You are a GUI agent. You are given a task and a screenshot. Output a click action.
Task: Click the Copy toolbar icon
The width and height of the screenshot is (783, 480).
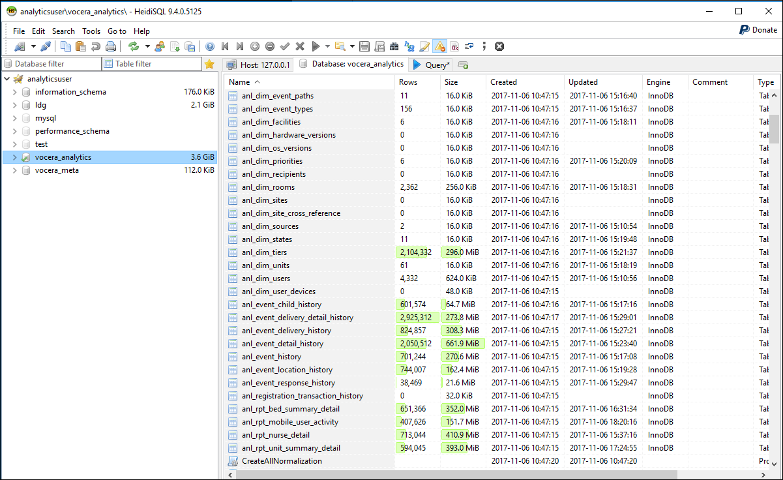(x=66, y=46)
